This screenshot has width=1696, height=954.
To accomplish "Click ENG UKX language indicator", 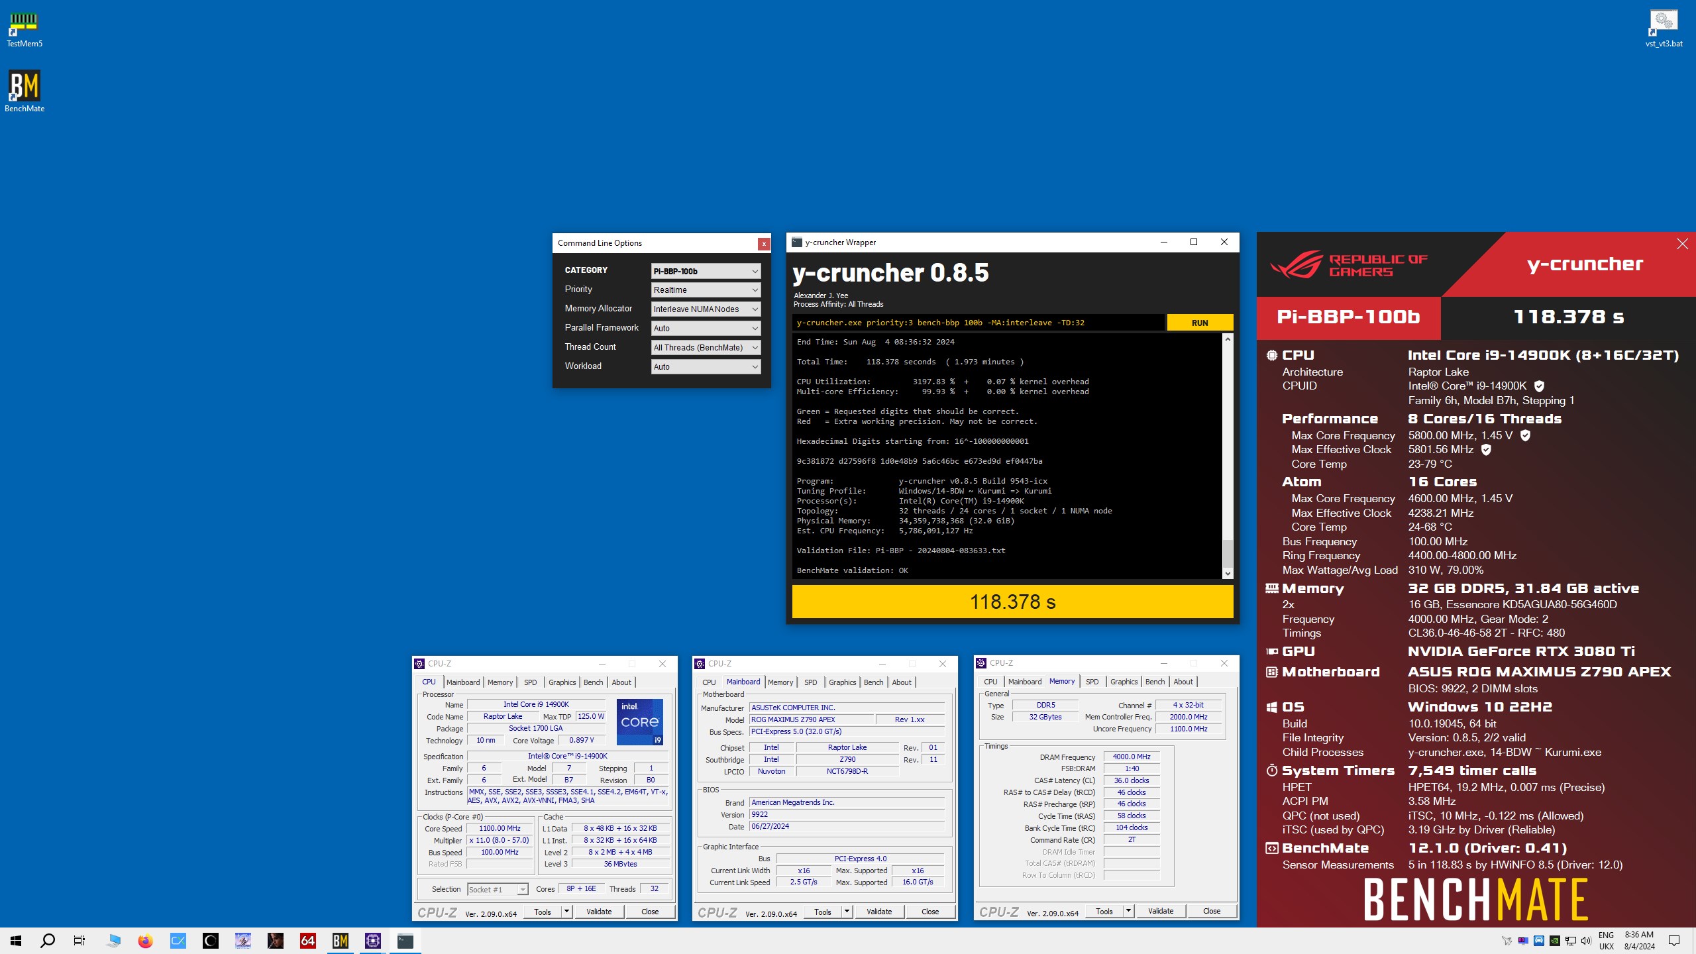I will [1607, 941].
